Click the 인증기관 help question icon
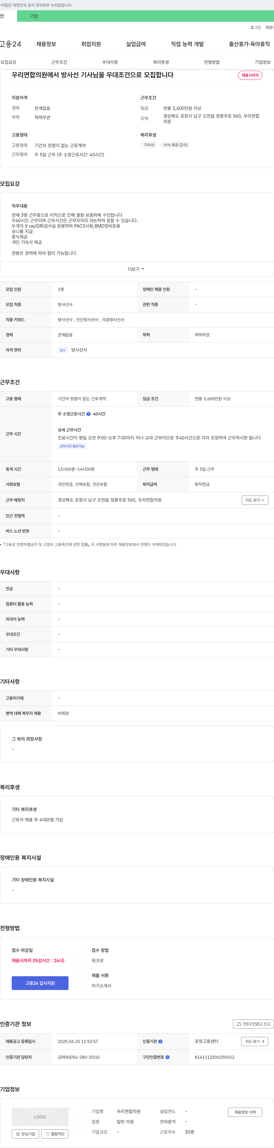The image size is (274, 1148). tap(160, 1042)
